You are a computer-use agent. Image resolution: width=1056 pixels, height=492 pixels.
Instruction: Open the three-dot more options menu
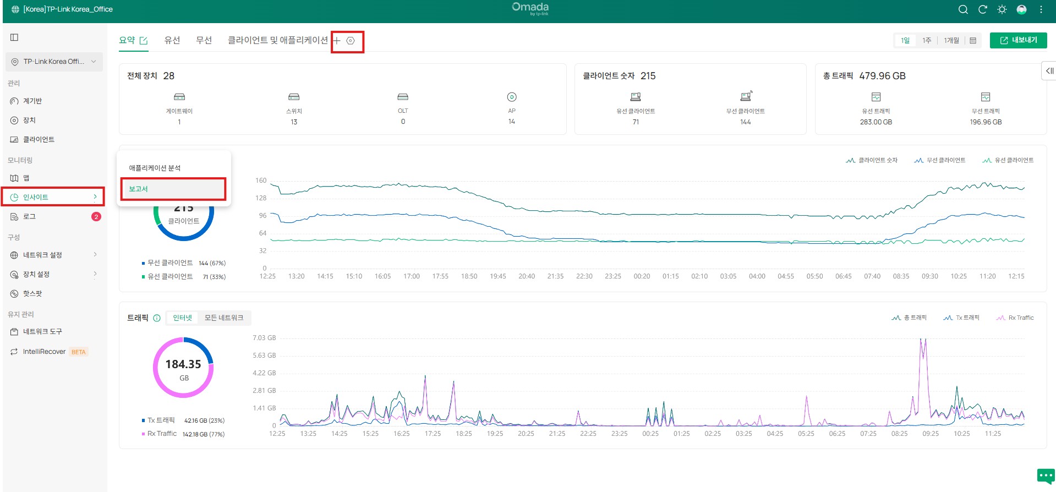(1041, 9)
